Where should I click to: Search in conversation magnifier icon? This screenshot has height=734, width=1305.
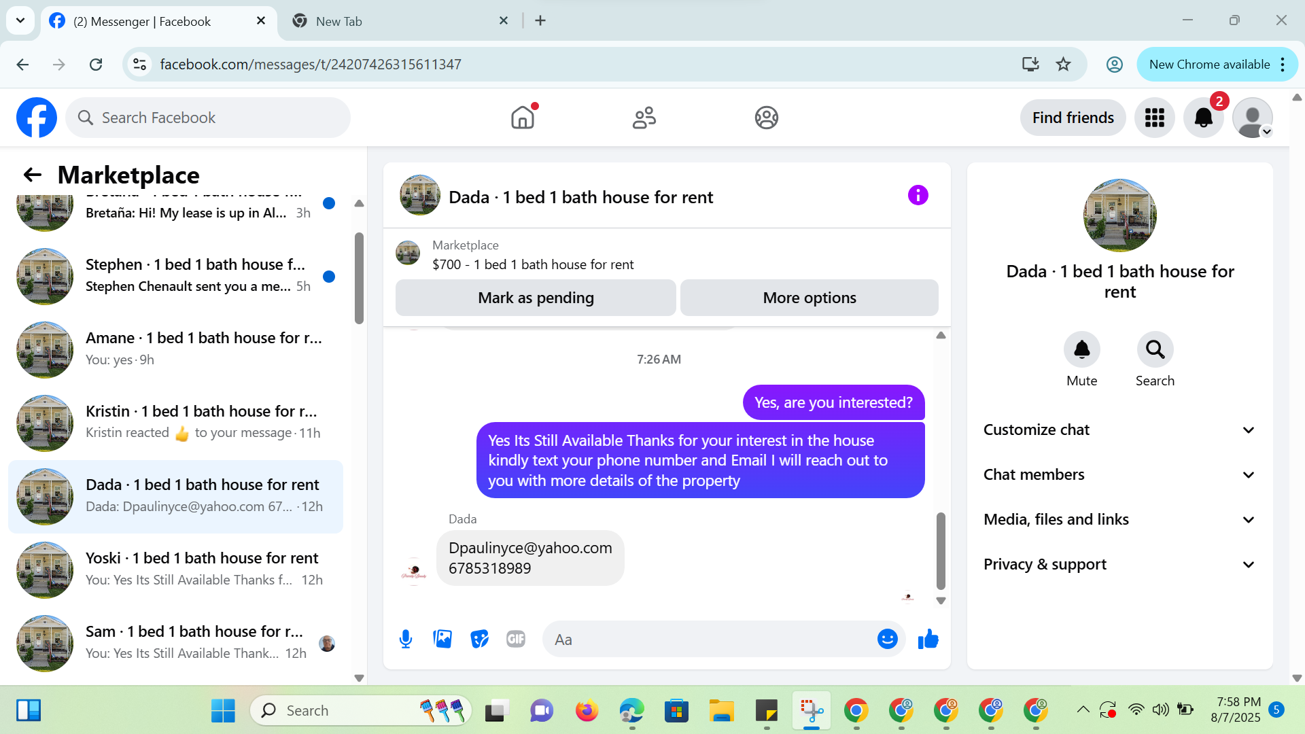point(1155,349)
